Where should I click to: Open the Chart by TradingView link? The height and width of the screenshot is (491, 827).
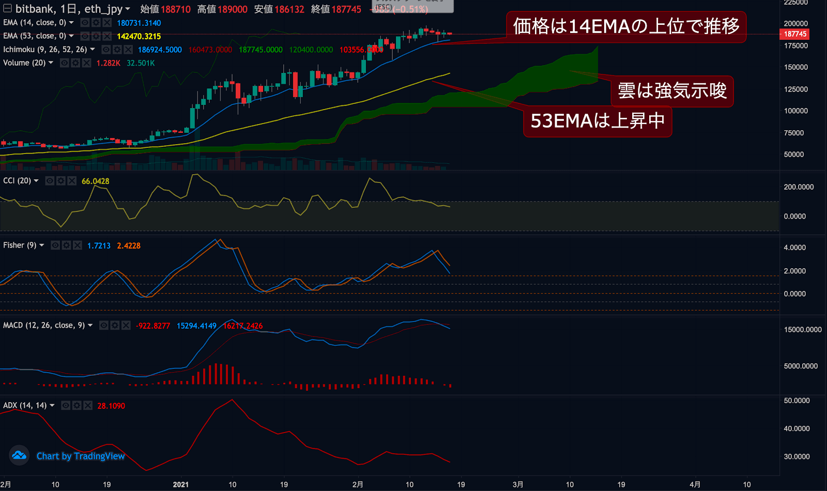[x=81, y=456]
